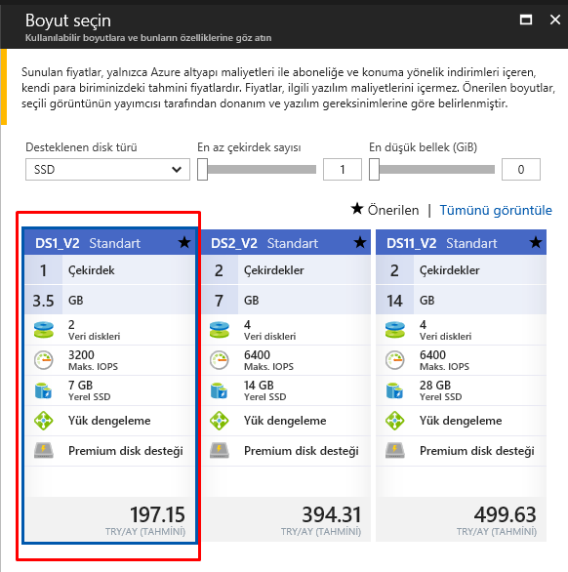
Task: Click local SSD icon in DS11_V2 card
Action: [x=394, y=390]
